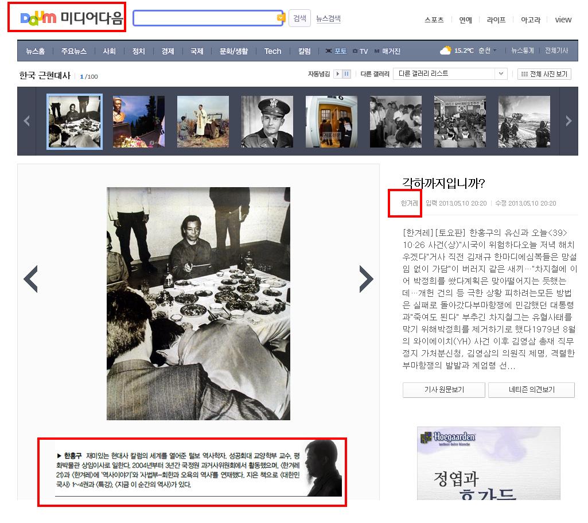588x523 pixels.
Task: Open the Hoegaarden advertisement banner
Action: 489,463
